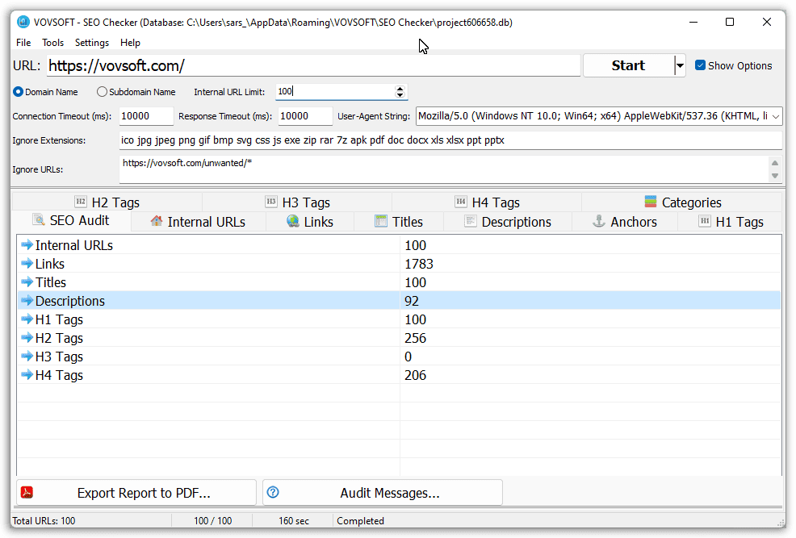Select the Domain Name radio button

pos(19,92)
